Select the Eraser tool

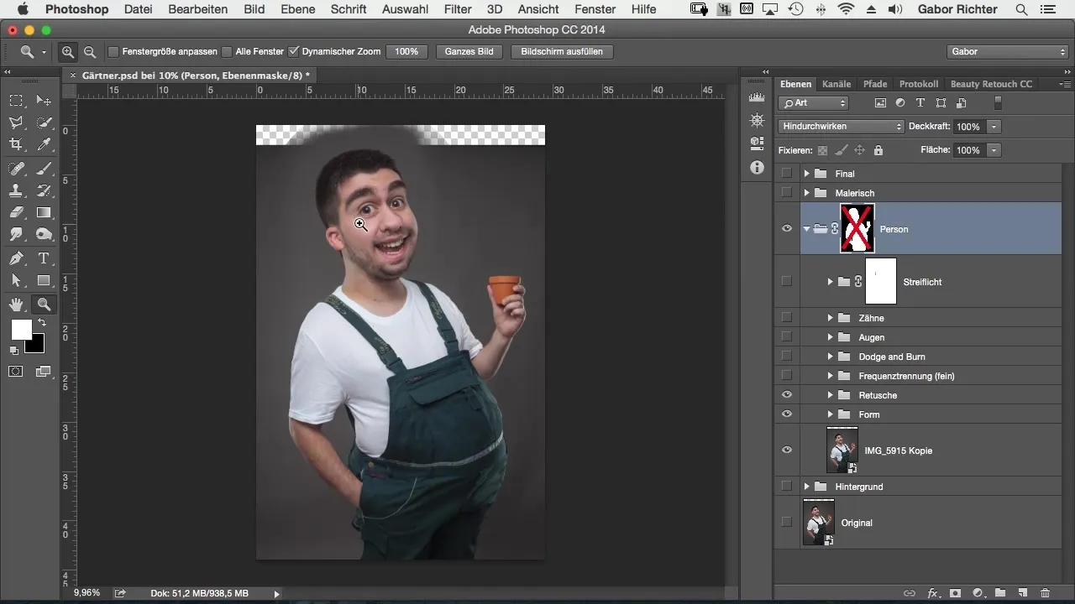pyautogui.click(x=16, y=212)
